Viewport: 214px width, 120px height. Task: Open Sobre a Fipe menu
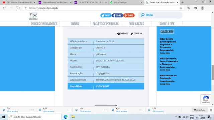click(x=167, y=24)
